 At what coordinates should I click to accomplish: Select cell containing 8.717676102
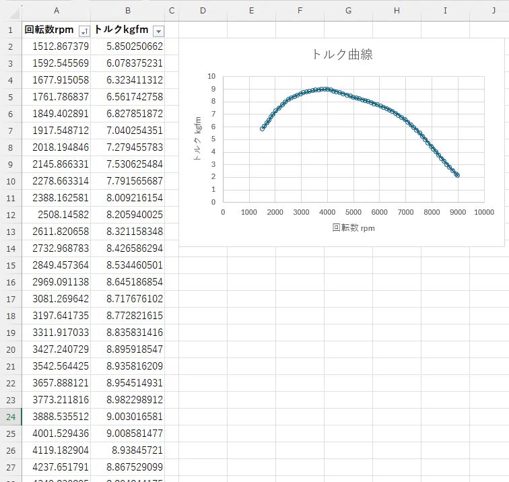pos(128,299)
